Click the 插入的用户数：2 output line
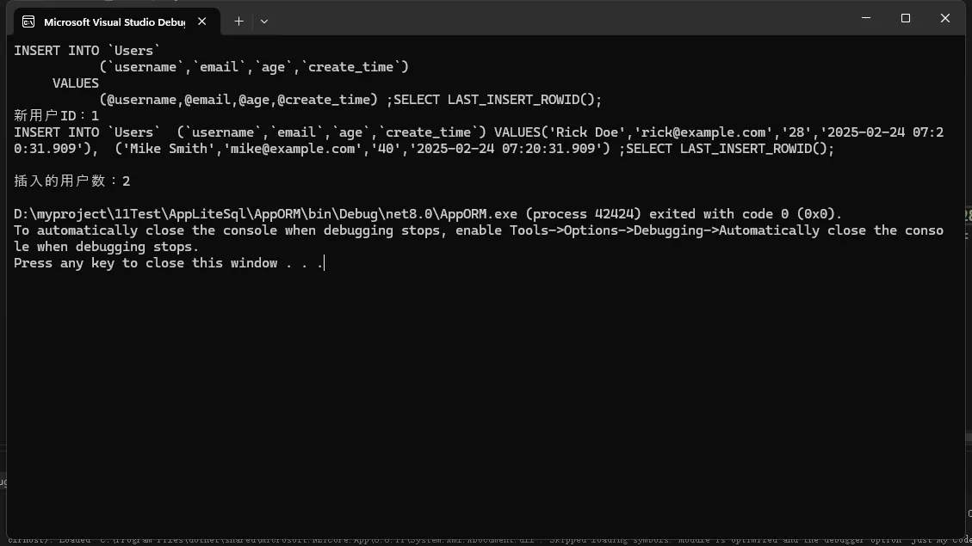 (72, 181)
